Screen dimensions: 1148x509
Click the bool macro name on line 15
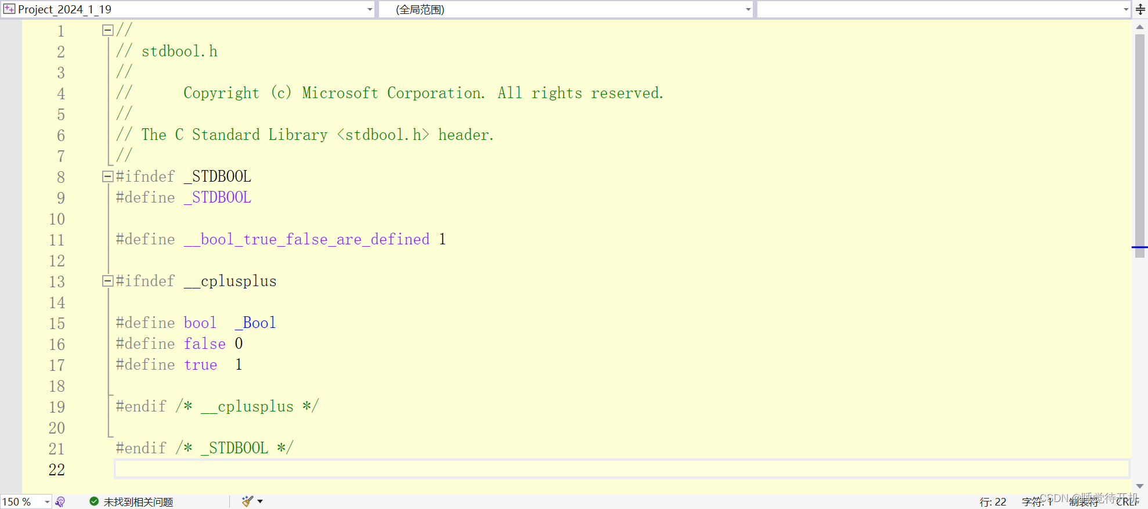click(x=200, y=323)
